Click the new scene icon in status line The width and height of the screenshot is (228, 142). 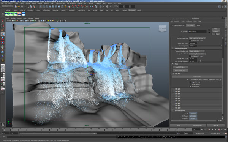[16, 6]
